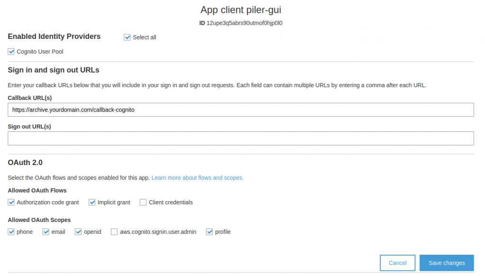Toggle the email scope checkbox
Image resolution: width=485 pixels, height=276 pixels.
[x=46, y=232]
